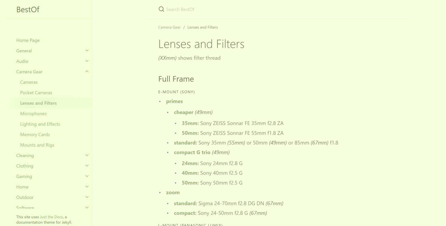446x226 pixels.
Task: Click the BestOf site title
Action: (x=28, y=10)
